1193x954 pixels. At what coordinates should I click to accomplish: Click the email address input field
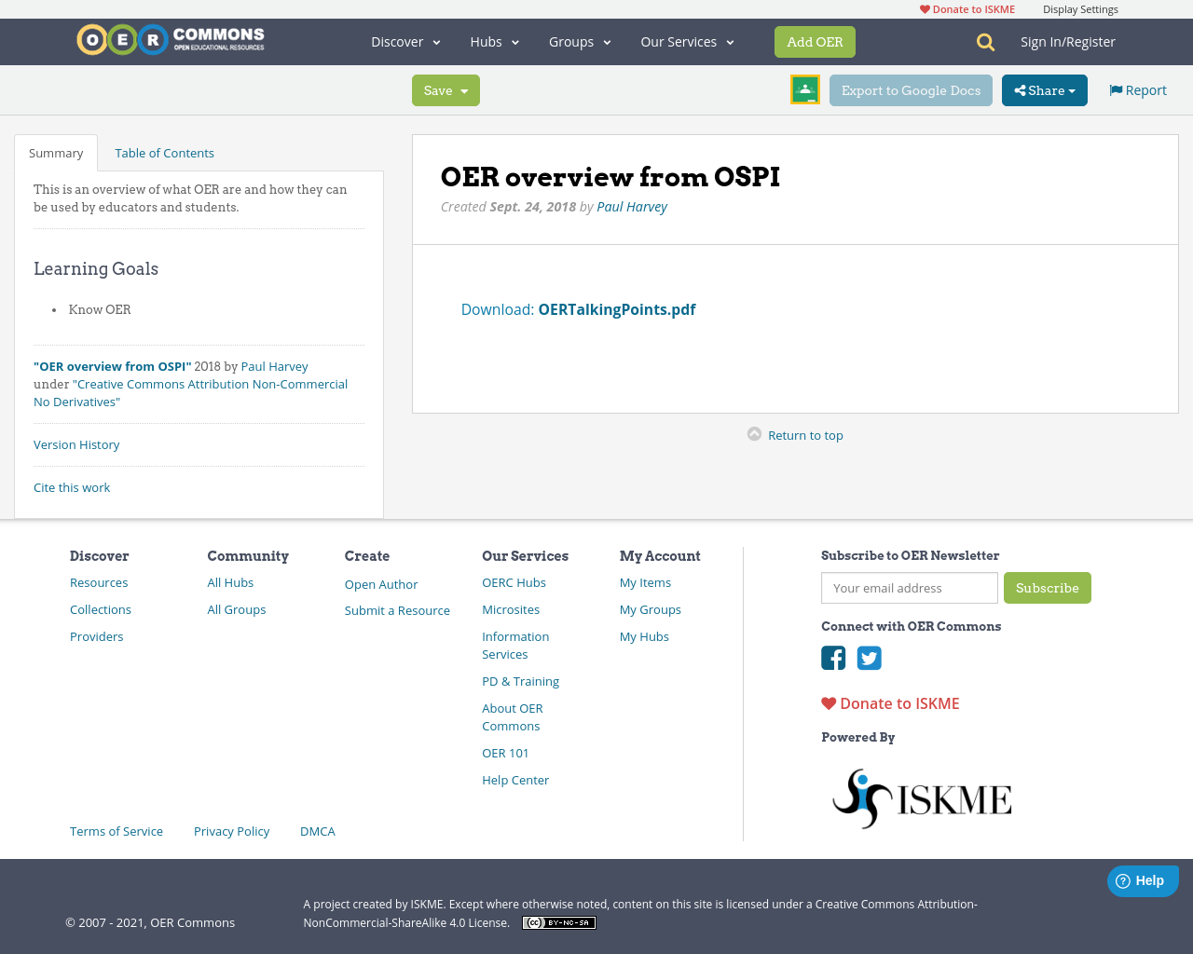click(909, 588)
